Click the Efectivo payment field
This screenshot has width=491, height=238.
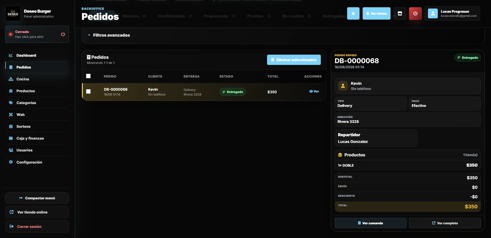[x=445, y=104]
